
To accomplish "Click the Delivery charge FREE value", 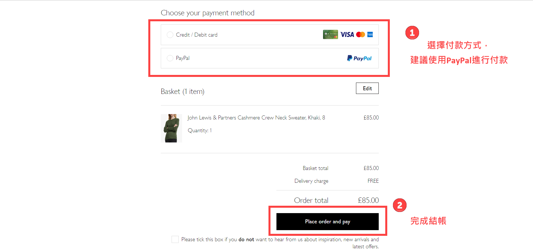I will (373, 181).
